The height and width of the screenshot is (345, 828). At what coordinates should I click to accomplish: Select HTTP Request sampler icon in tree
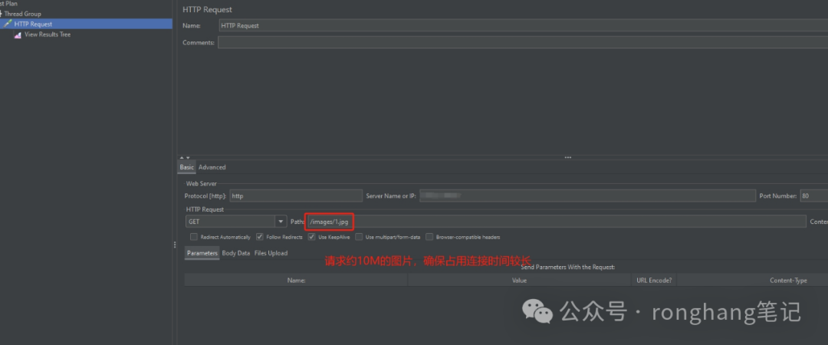pos(8,24)
